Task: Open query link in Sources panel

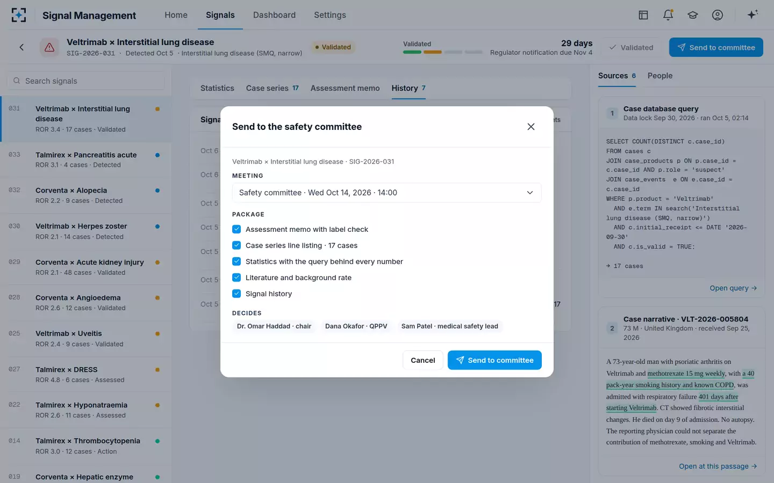Action: coord(733,288)
